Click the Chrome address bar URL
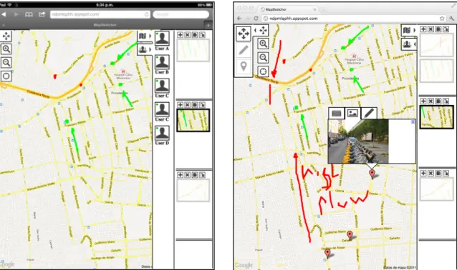This screenshot has height=270, width=457. coord(293,19)
